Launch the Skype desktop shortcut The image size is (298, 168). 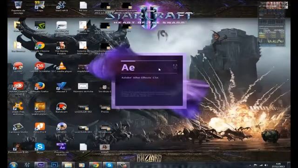40,148
